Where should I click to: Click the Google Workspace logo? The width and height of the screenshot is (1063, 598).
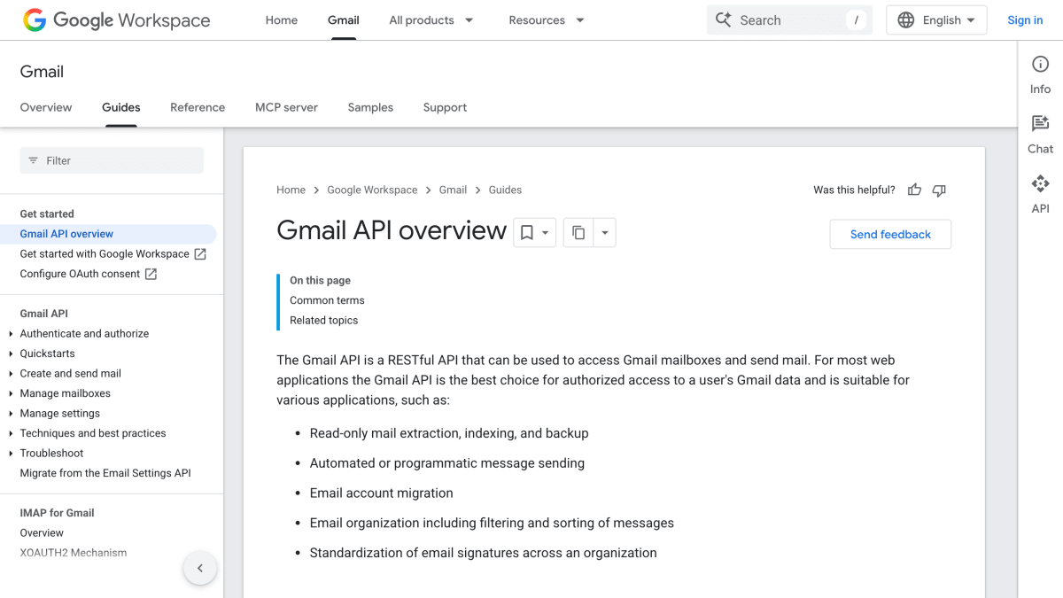[x=117, y=20]
